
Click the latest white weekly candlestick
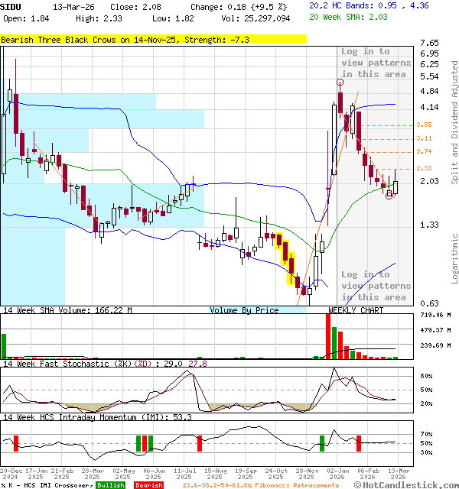click(x=396, y=187)
